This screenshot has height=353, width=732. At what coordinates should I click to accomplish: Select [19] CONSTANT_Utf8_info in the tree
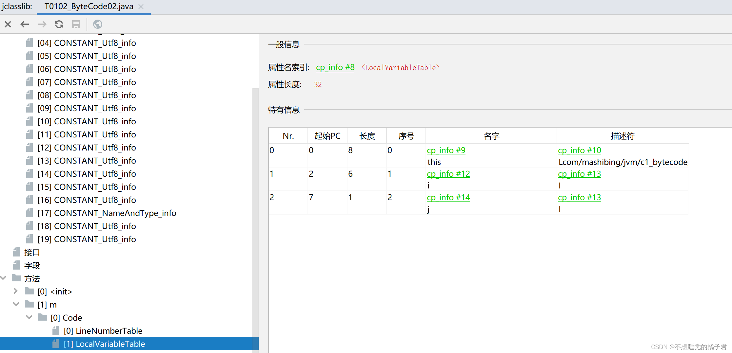pyautogui.click(x=87, y=239)
